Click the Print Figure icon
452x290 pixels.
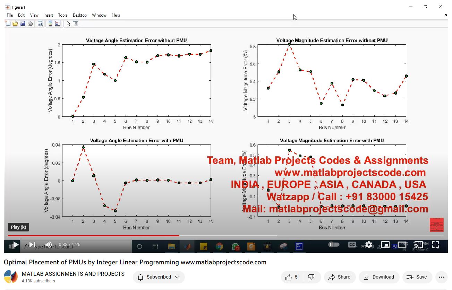[31, 24]
